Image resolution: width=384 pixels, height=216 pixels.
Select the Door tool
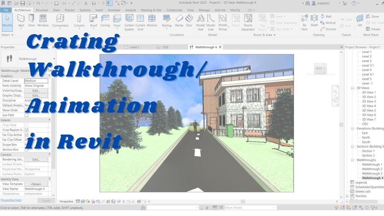coord(31,21)
